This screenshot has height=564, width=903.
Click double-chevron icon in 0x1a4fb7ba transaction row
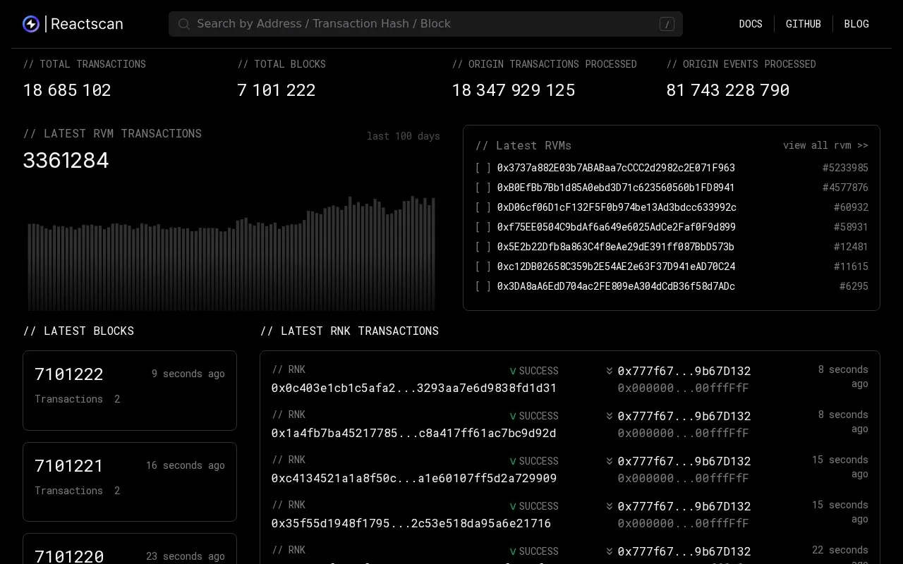pyautogui.click(x=610, y=416)
